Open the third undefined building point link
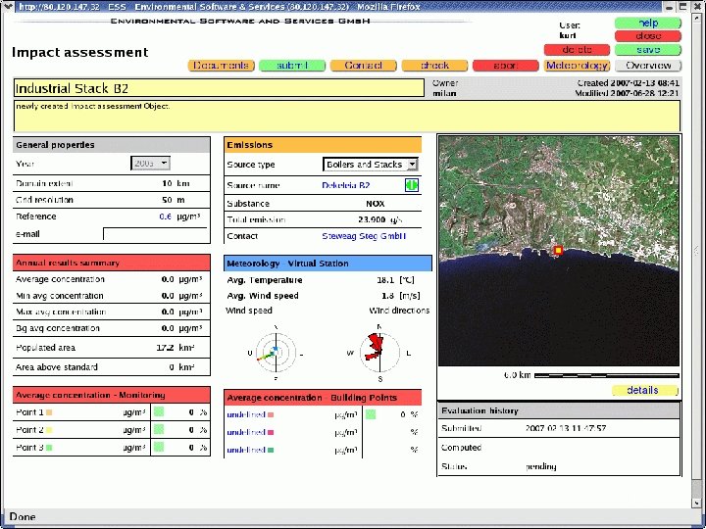This screenshot has width=706, height=529. [246, 450]
